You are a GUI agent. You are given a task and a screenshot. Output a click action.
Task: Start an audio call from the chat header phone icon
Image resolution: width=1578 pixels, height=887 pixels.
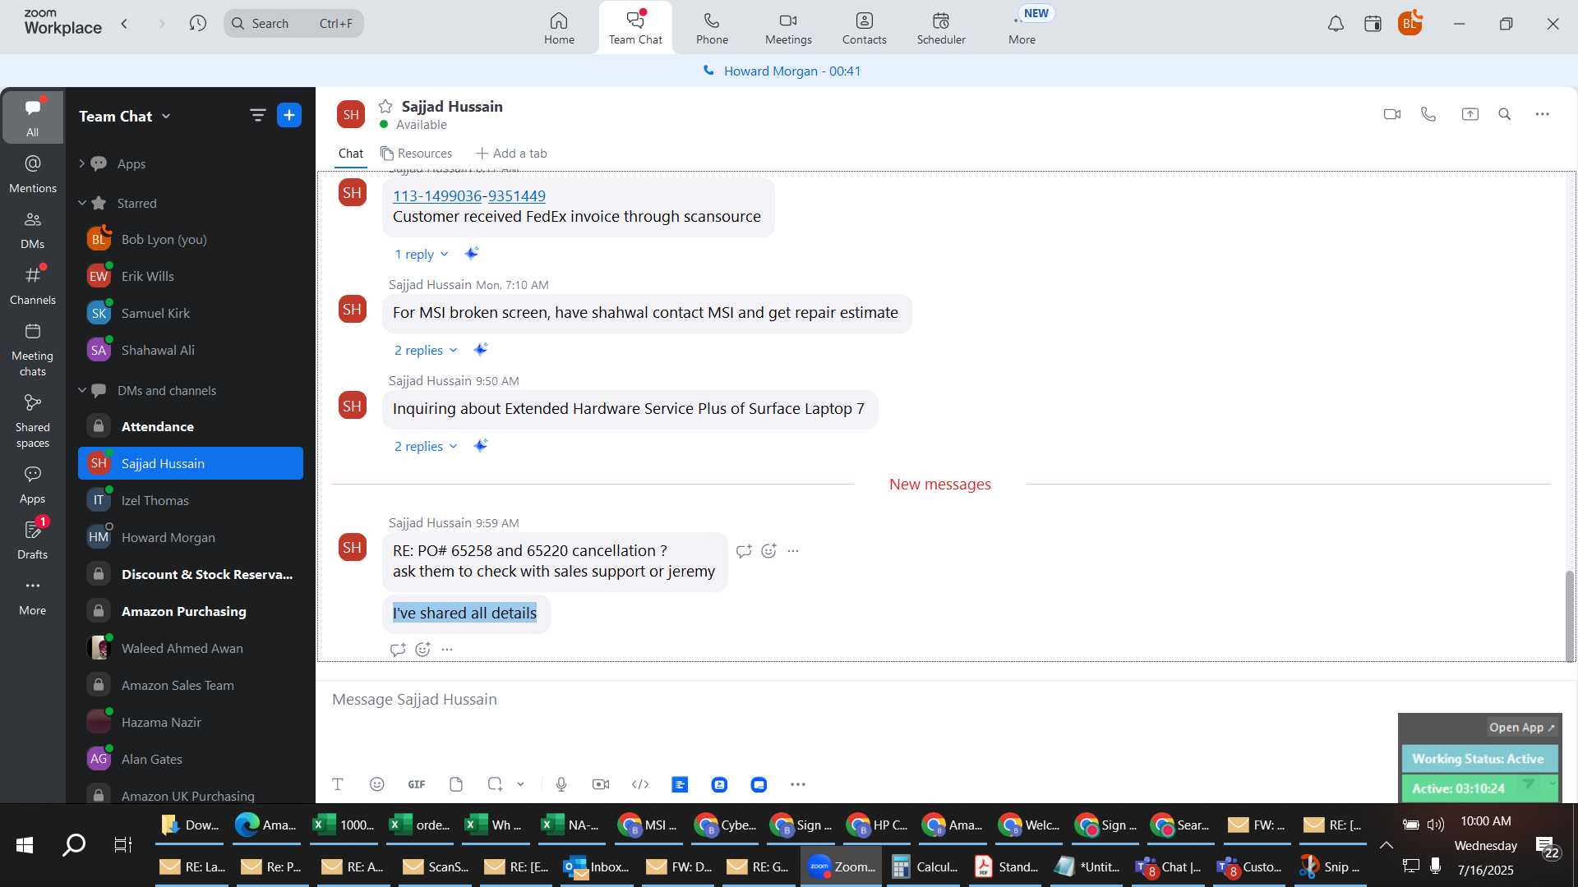click(x=1428, y=114)
